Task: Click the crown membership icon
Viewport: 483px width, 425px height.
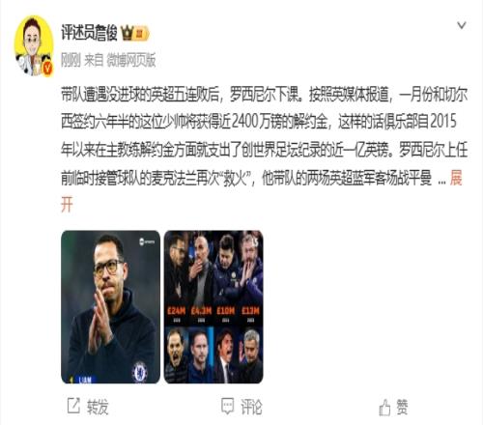Action: coord(128,33)
